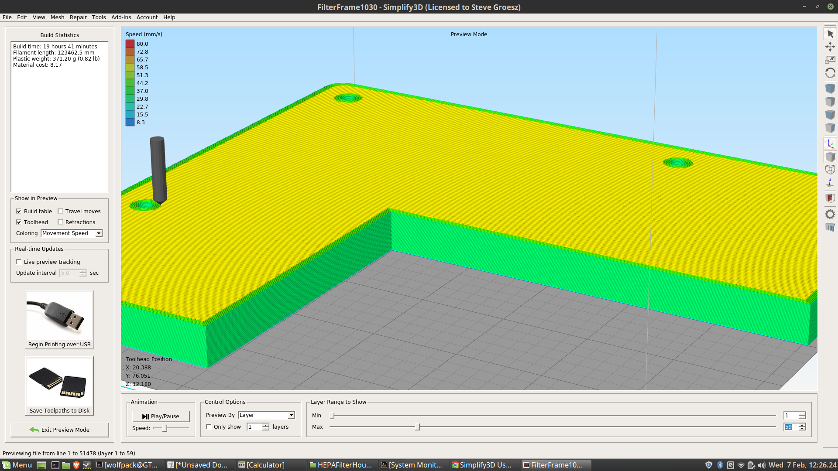Open settings gear in right toolbar
838x471 pixels.
(830, 214)
